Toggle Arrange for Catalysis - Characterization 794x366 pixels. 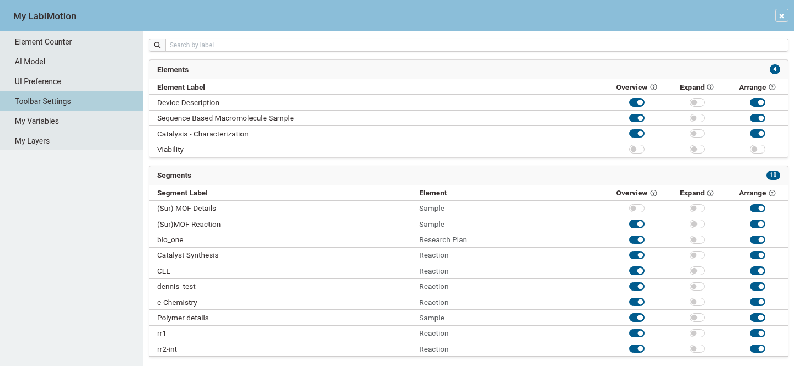tap(758, 134)
